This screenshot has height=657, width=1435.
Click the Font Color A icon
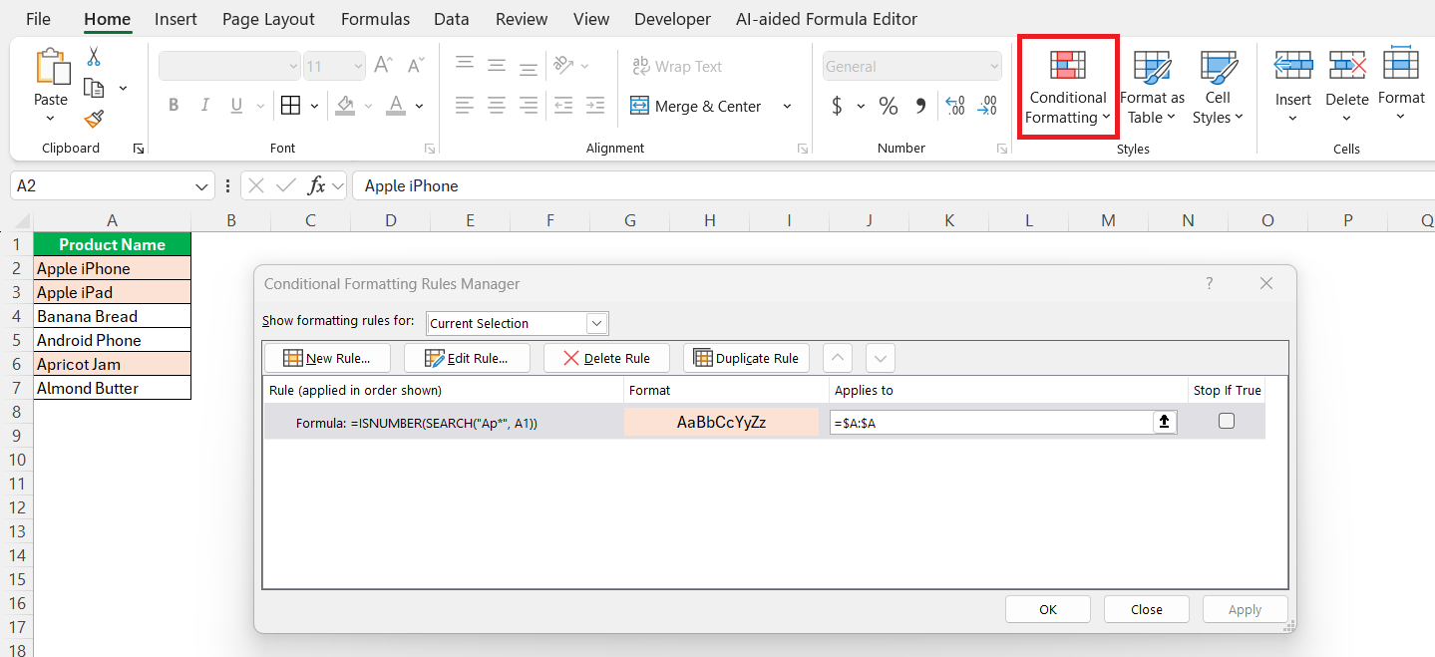(396, 106)
